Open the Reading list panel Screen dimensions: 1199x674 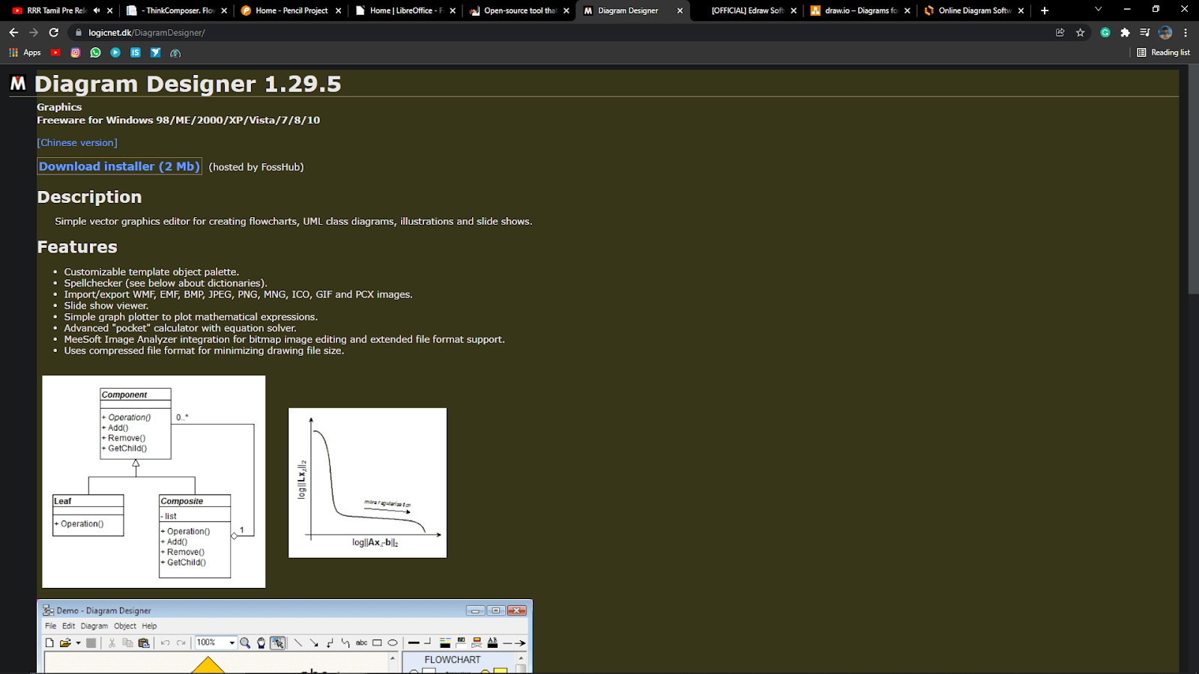tap(1163, 52)
